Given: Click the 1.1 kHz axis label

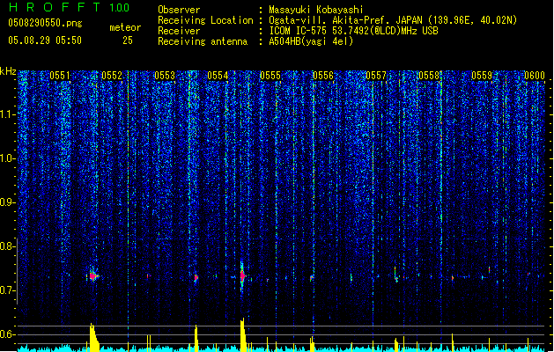Looking at the screenshot, I should 7,114.
